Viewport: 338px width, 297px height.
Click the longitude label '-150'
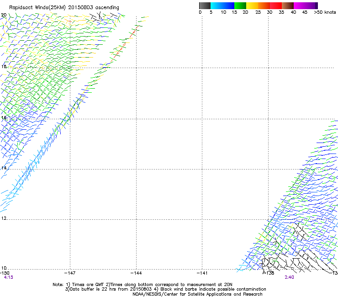(x=5, y=273)
